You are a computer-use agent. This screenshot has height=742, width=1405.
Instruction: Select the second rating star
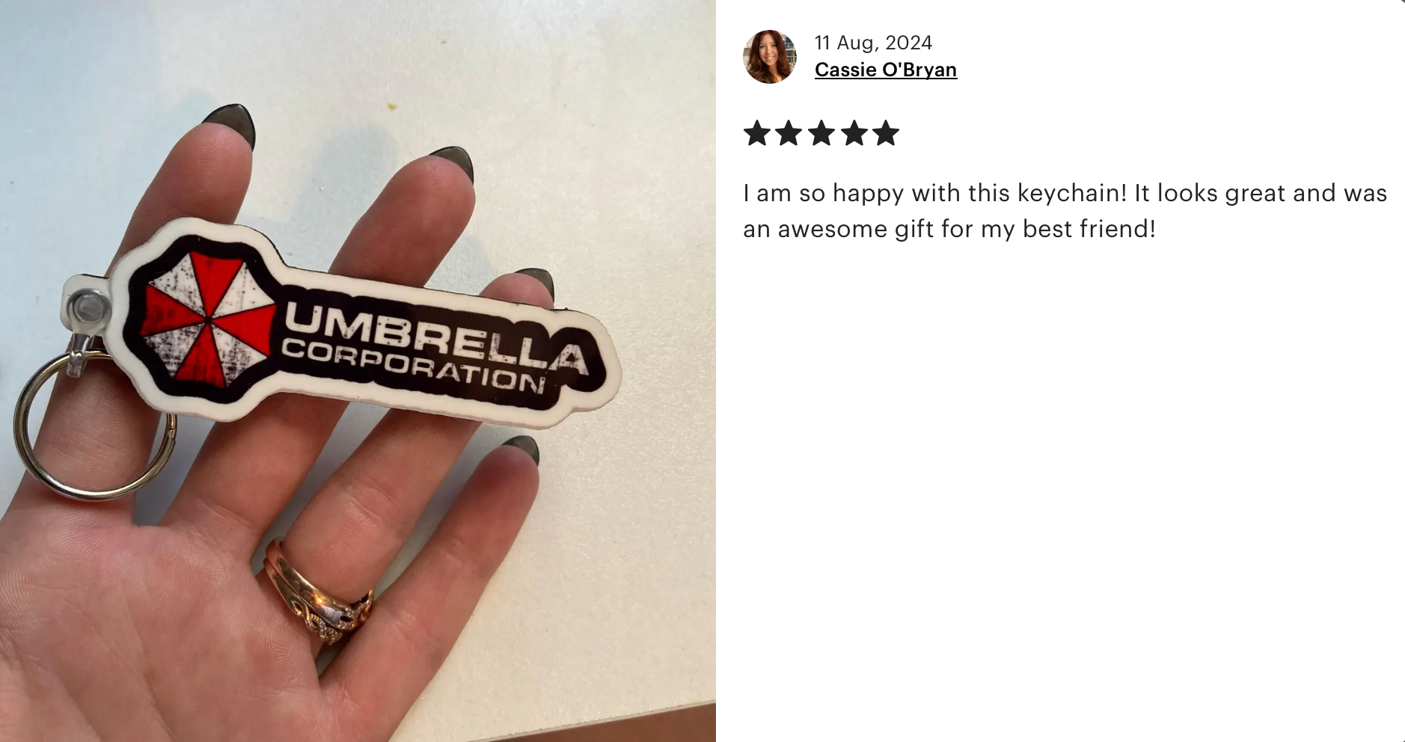click(x=789, y=133)
